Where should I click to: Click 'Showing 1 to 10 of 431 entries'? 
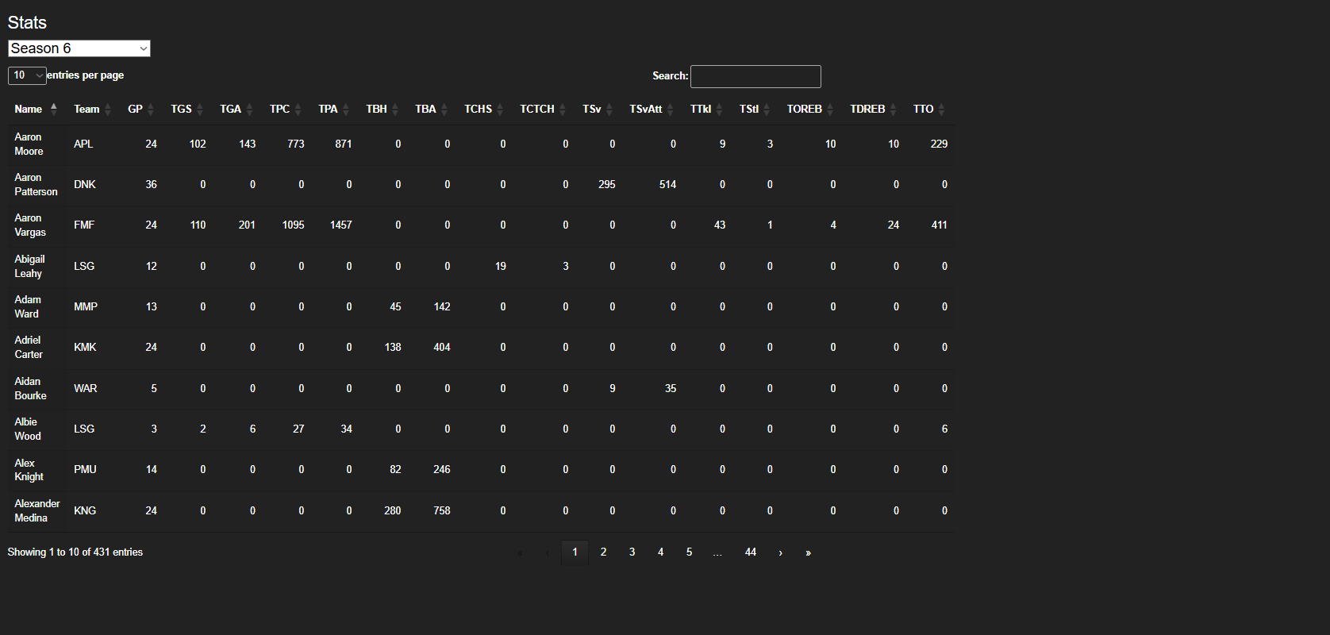coord(75,552)
